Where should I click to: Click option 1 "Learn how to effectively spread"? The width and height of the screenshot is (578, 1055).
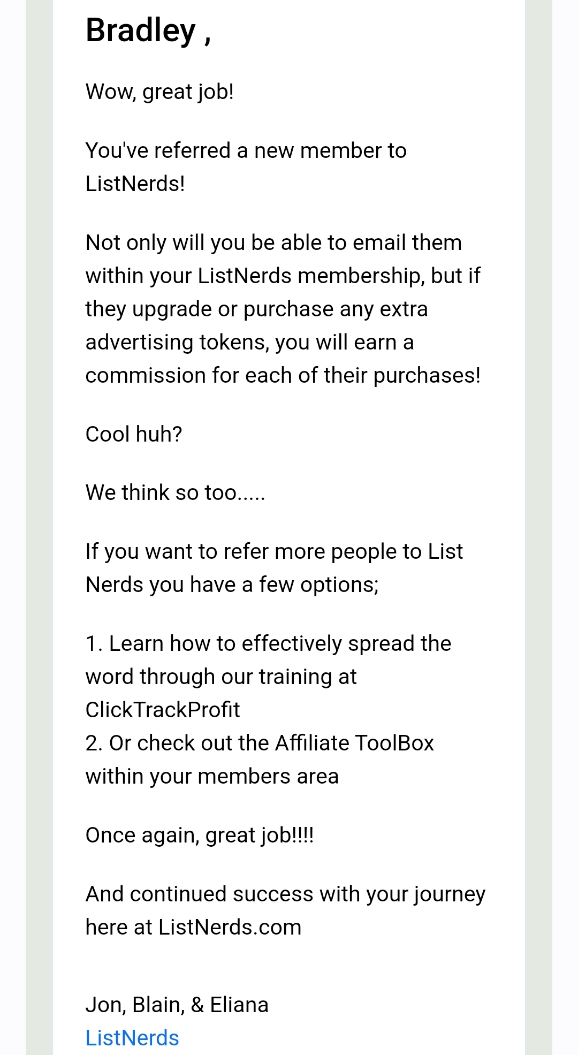(x=268, y=643)
